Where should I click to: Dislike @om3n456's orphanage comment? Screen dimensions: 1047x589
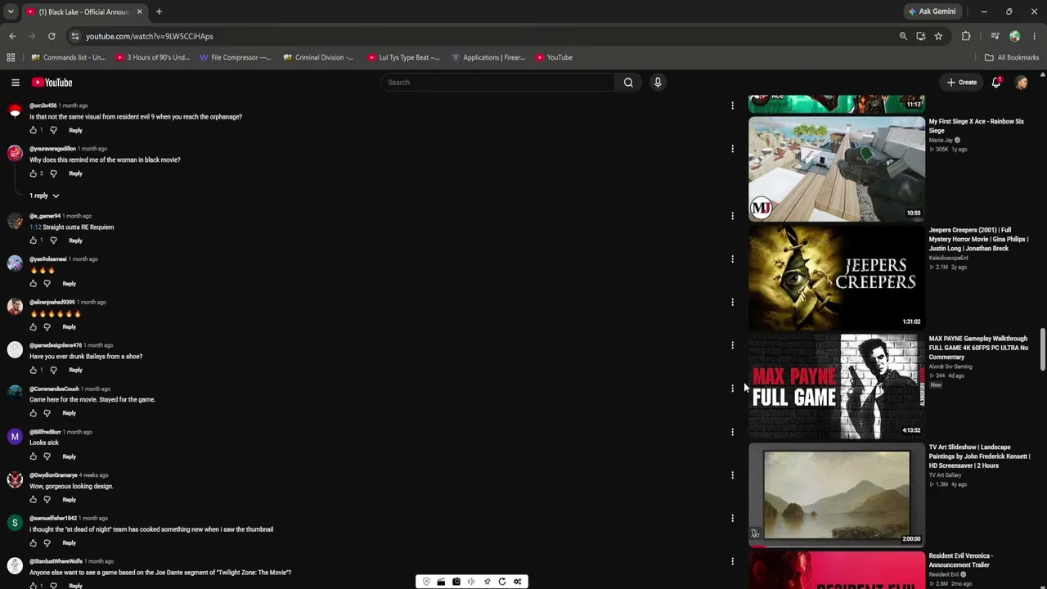click(54, 130)
